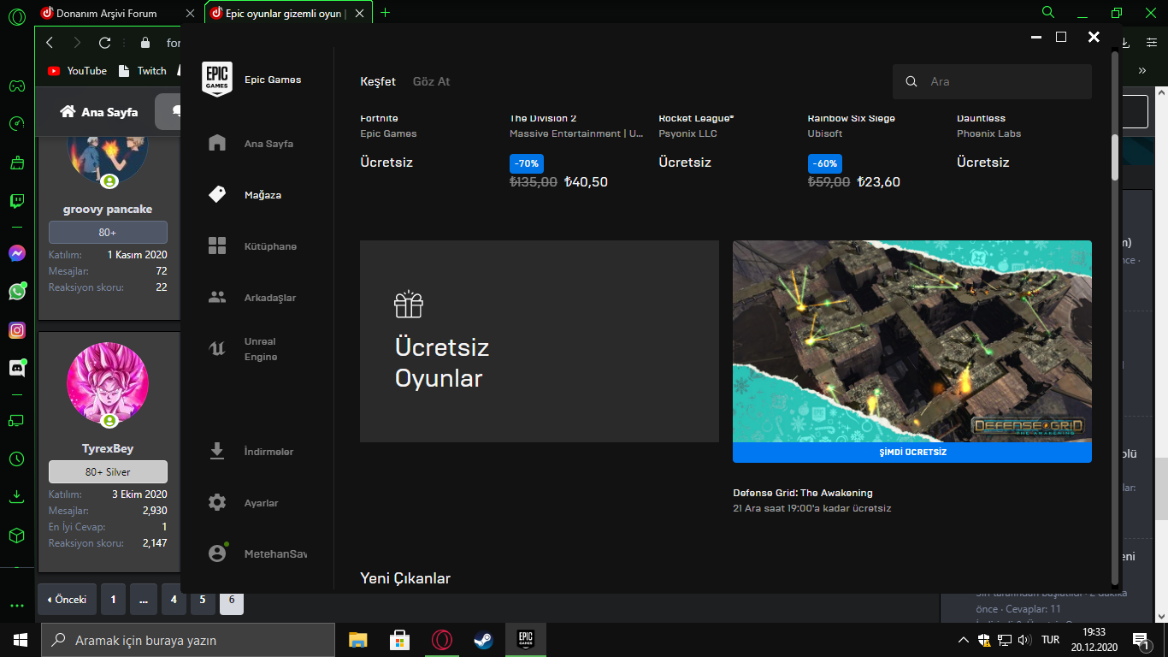Image resolution: width=1168 pixels, height=657 pixels.
Task: Open the Mağaza store section
Action: click(x=245, y=195)
